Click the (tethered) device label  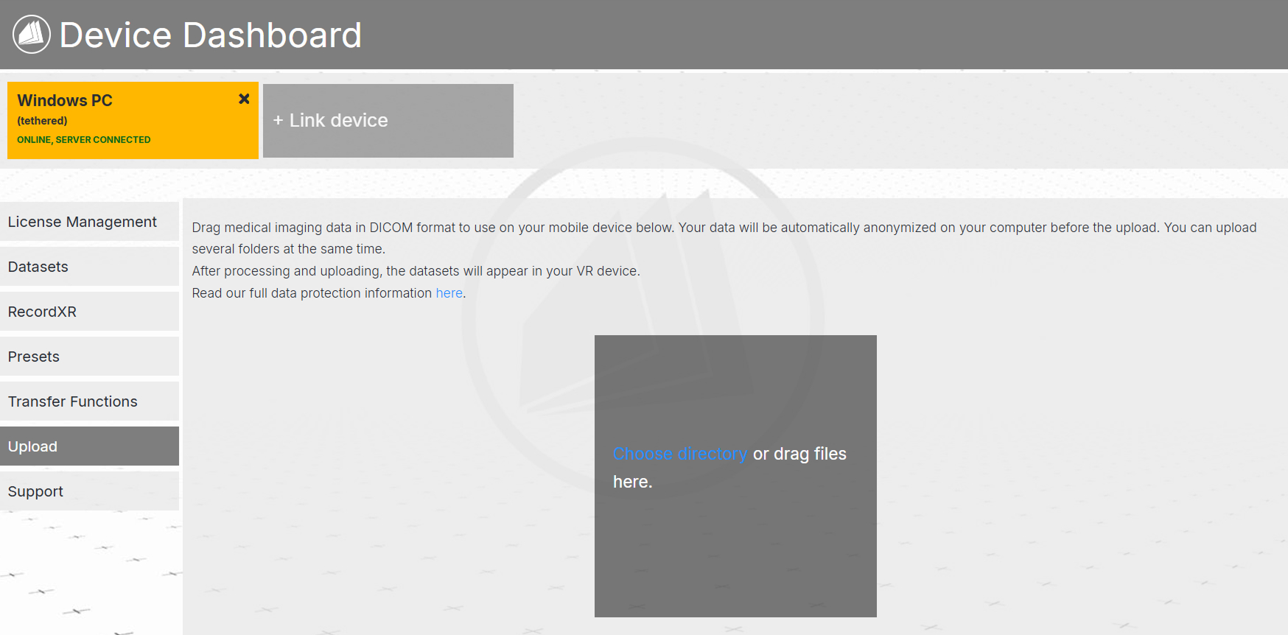[x=42, y=121]
